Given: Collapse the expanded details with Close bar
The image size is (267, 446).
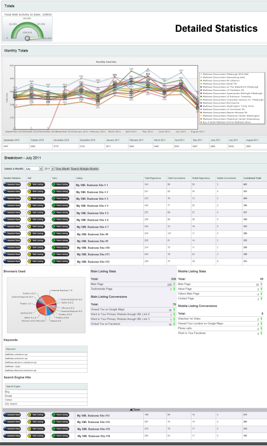Looking at the screenshot, I should (x=135, y=409).
